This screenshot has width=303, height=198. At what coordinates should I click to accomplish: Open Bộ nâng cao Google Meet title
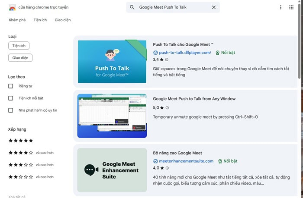177,153
